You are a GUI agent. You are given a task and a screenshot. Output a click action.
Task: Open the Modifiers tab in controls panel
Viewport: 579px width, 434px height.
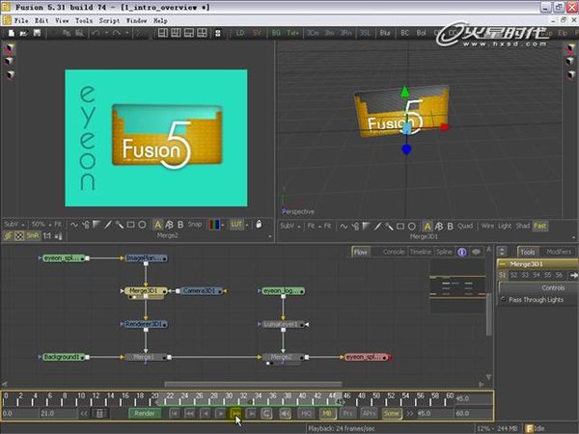point(559,252)
